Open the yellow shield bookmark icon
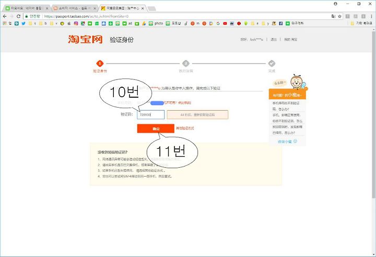The width and height of the screenshot is (376, 257). pyautogui.click(x=62, y=24)
